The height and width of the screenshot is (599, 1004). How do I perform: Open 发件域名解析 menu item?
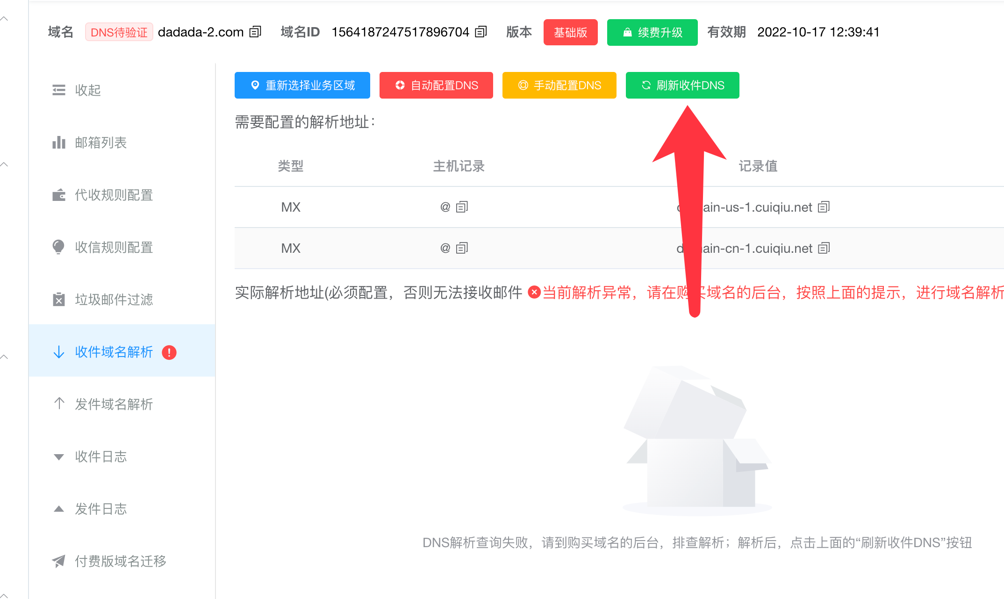coord(122,404)
